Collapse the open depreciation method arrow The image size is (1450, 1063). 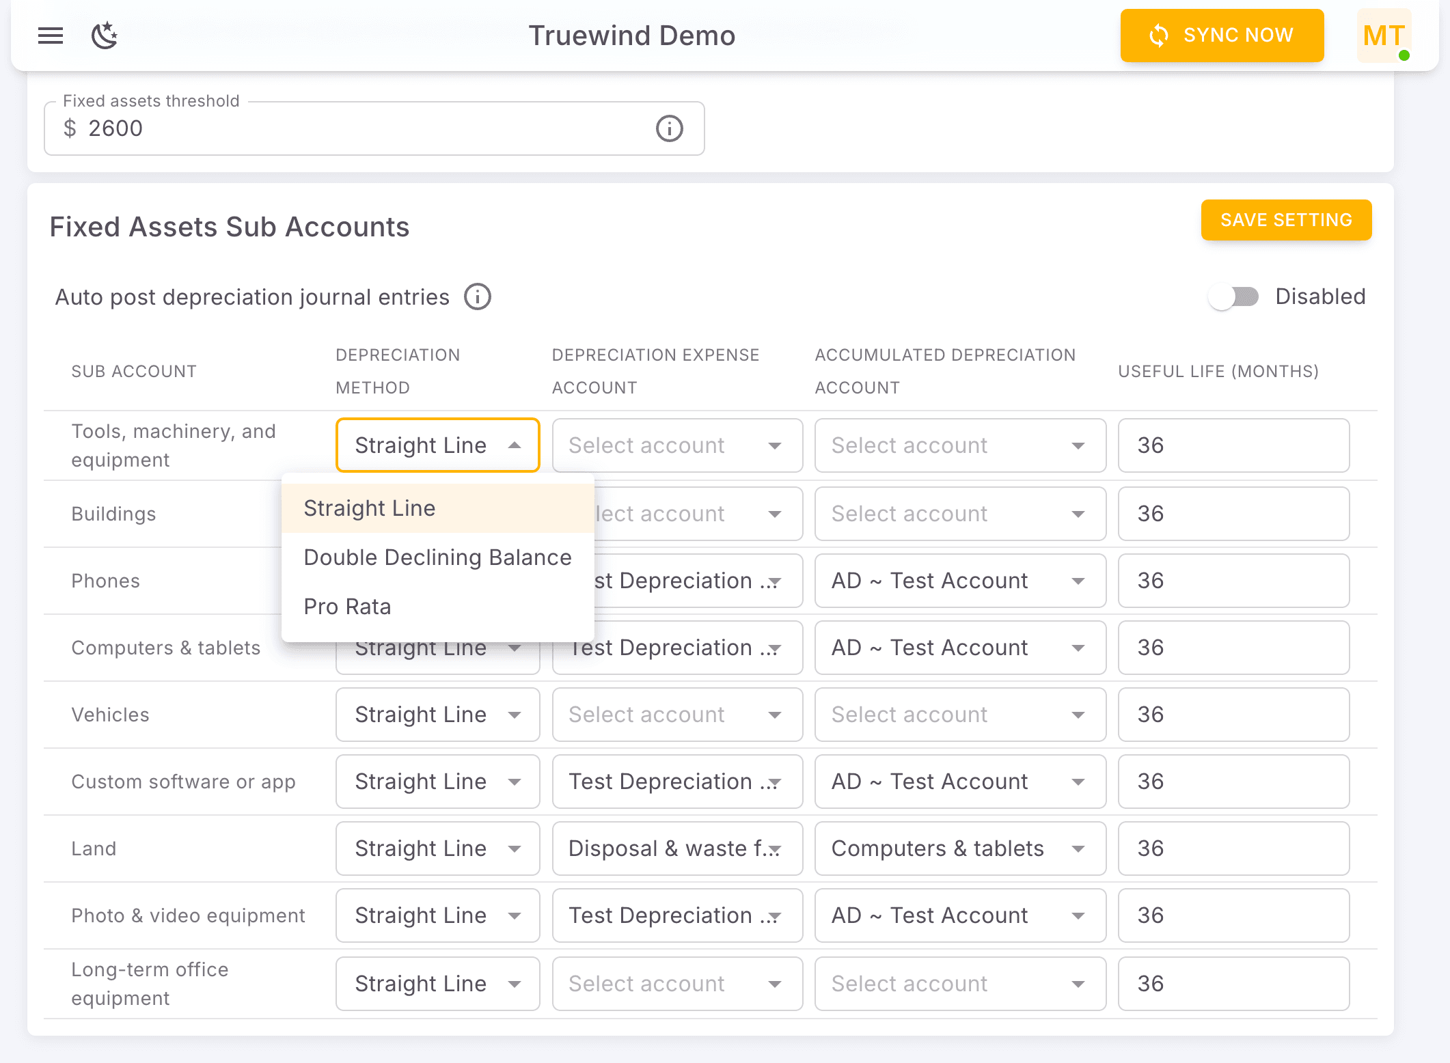coord(515,445)
